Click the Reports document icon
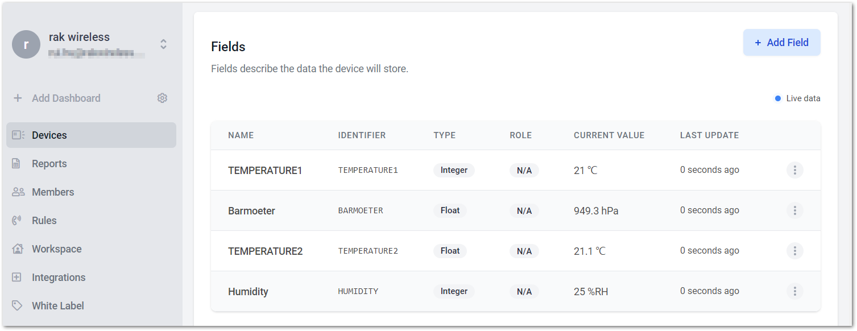Image resolution: width=857 pixels, height=331 pixels. 16,163
